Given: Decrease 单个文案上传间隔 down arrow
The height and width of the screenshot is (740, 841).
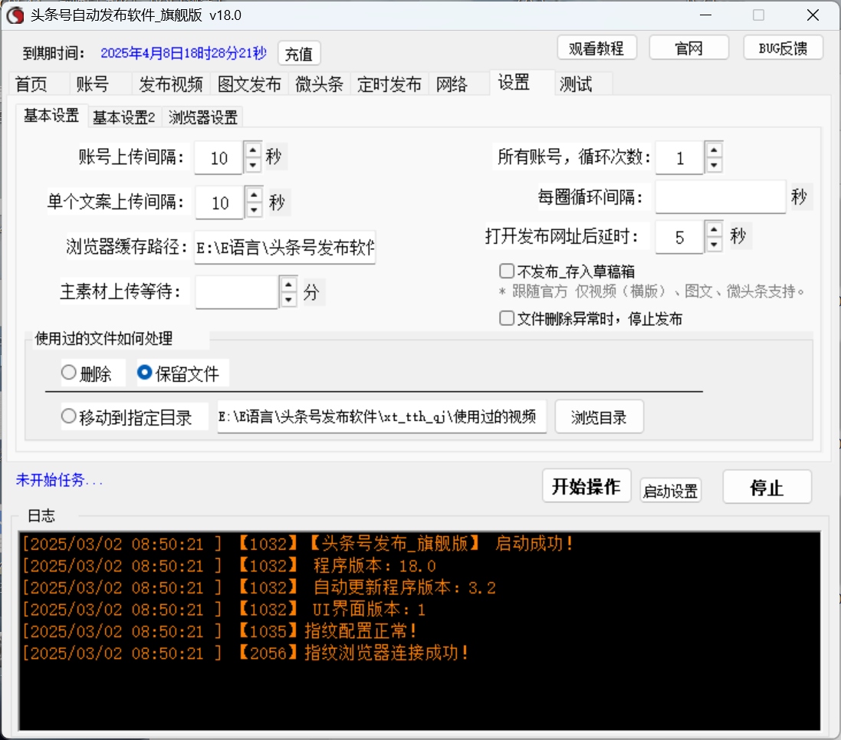Looking at the screenshot, I should (x=255, y=210).
